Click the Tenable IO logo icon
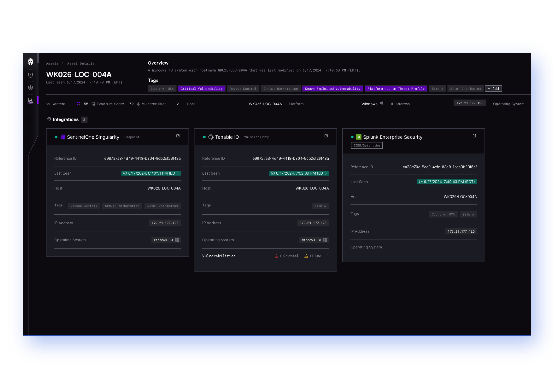554x388 pixels. (211, 137)
